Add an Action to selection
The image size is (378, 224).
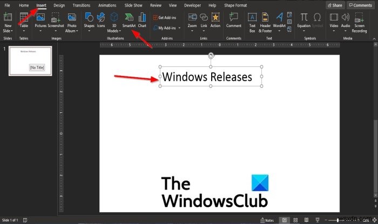[215, 20]
